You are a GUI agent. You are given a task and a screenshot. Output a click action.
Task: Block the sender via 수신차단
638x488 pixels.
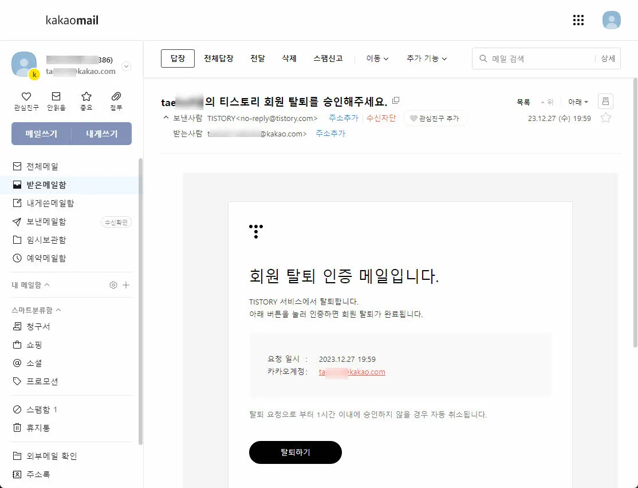[x=381, y=118]
